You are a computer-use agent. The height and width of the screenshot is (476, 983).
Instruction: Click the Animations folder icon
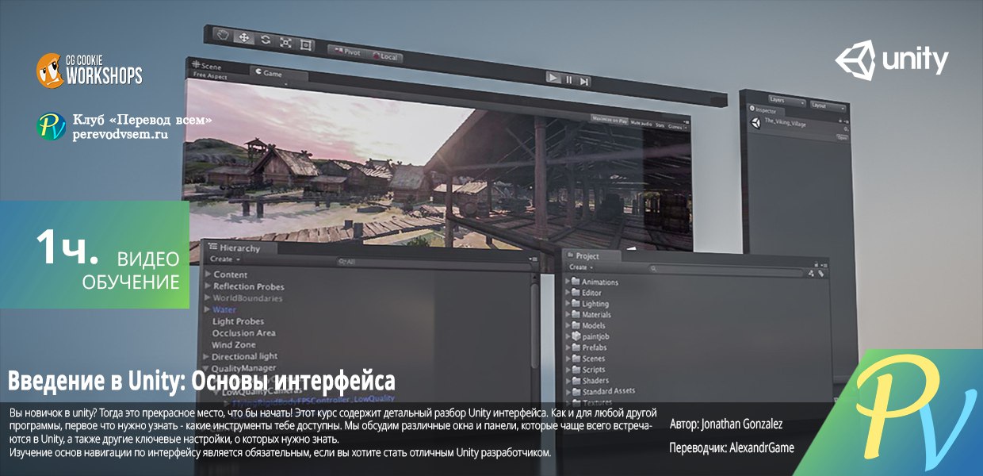576,282
